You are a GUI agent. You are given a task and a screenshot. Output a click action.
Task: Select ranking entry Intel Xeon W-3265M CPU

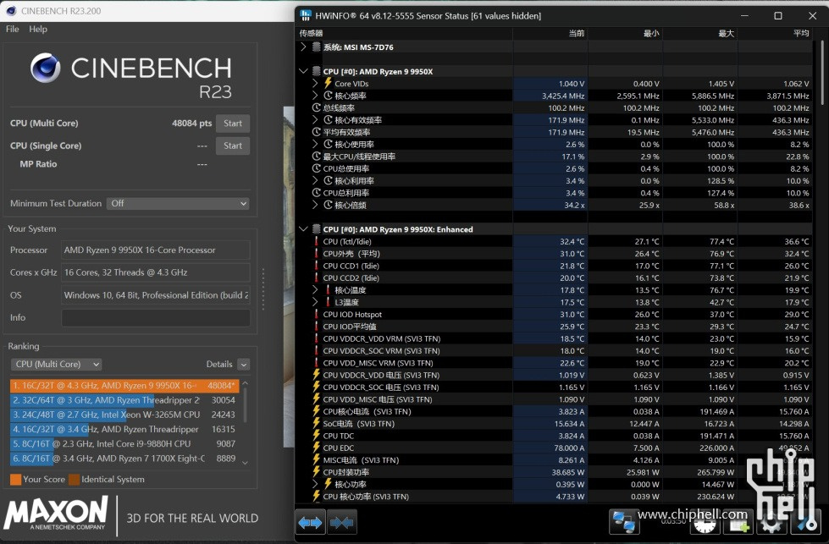(x=124, y=415)
